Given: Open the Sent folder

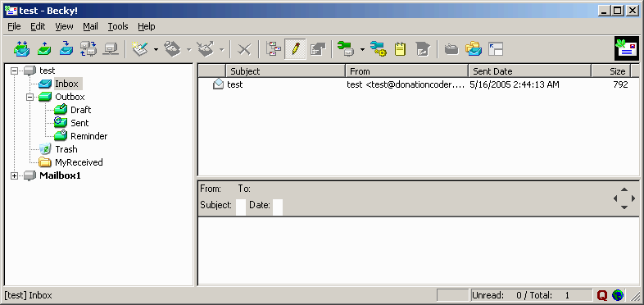Looking at the screenshot, I should pos(79,123).
